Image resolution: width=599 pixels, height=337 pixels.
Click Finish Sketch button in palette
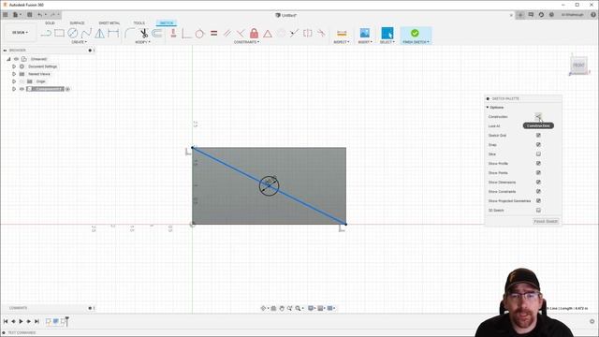(x=546, y=221)
